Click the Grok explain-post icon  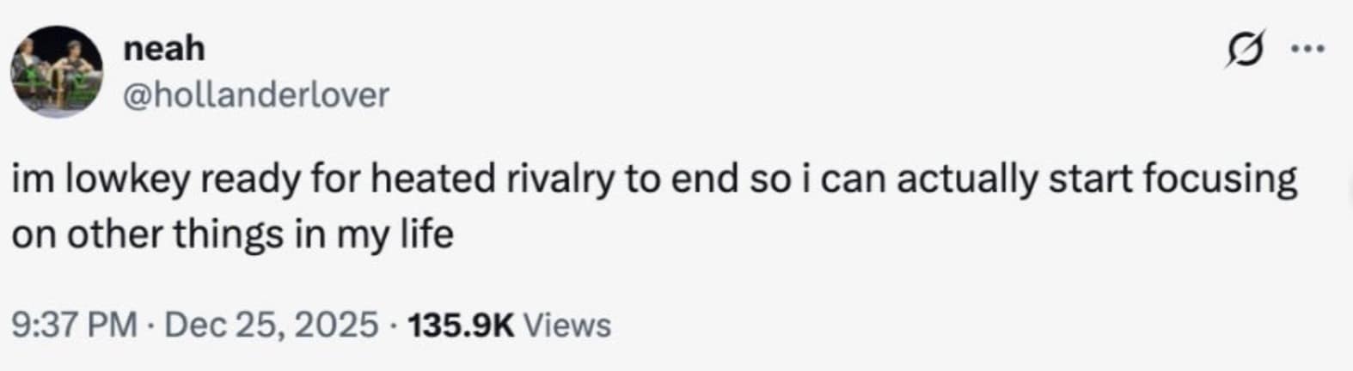point(1246,52)
